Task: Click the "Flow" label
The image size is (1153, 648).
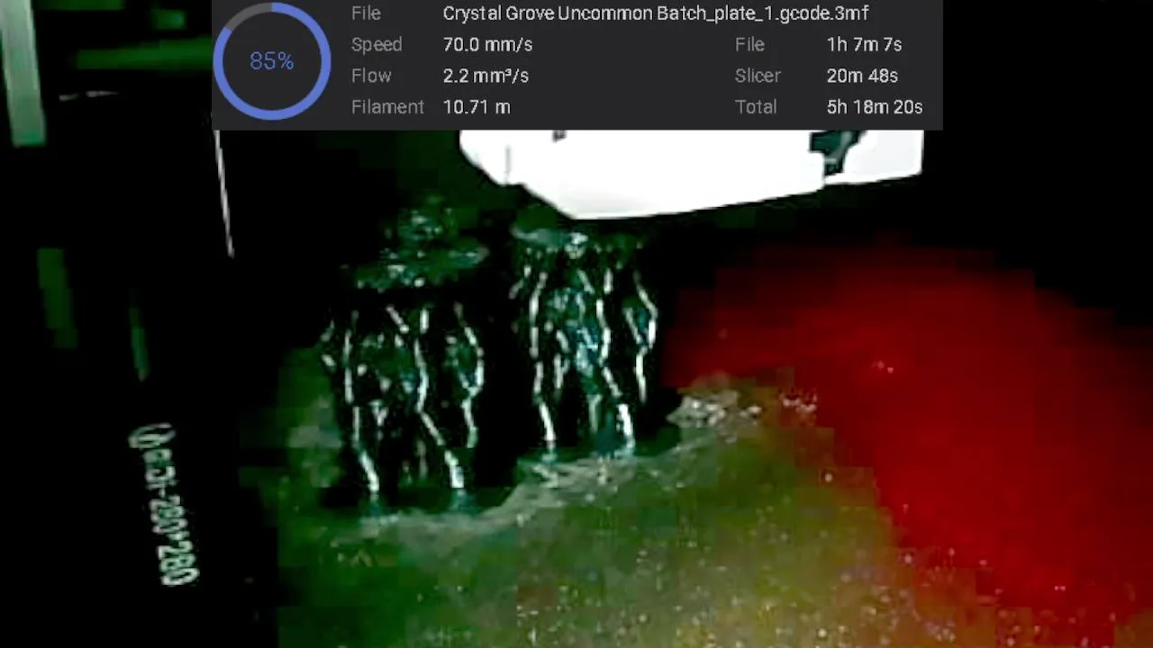Action: point(371,76)
